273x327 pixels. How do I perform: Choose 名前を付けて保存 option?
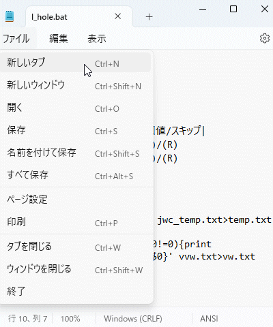(75, 153)
